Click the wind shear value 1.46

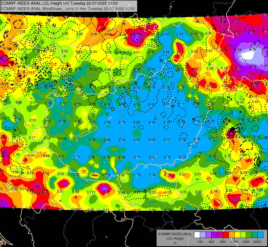[91, 175]
